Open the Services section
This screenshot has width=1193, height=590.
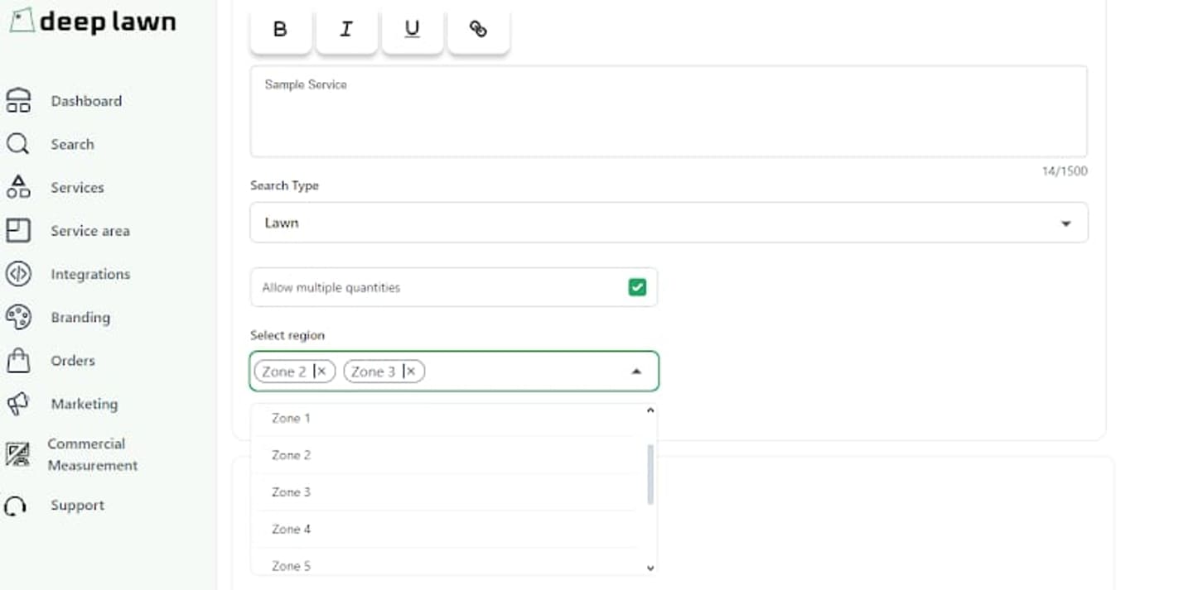pos(77,187)
